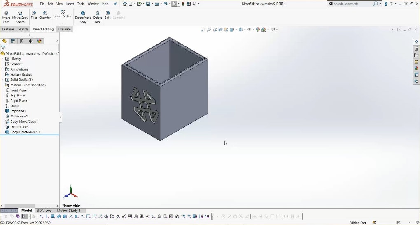The image size is (420, 225).
Task: Switch to the Evaluate tab
Action: tap(64, 29)
